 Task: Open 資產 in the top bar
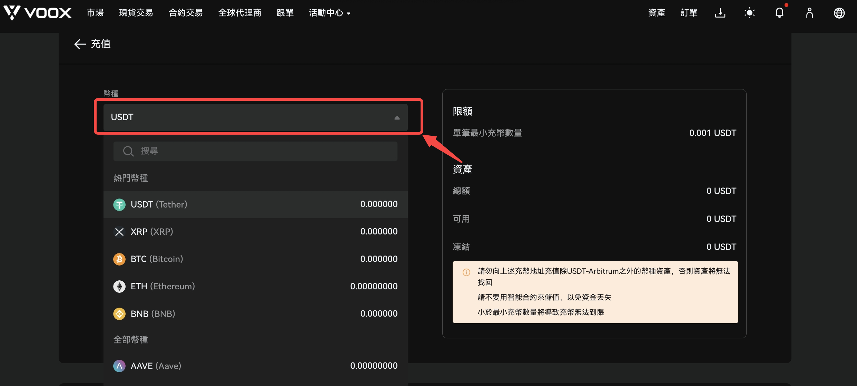pyautogui.click(x=657, y=13)
